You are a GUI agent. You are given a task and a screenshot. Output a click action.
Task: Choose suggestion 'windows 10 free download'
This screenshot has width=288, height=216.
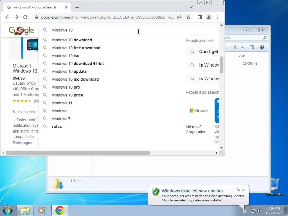[x=76, y=48]
